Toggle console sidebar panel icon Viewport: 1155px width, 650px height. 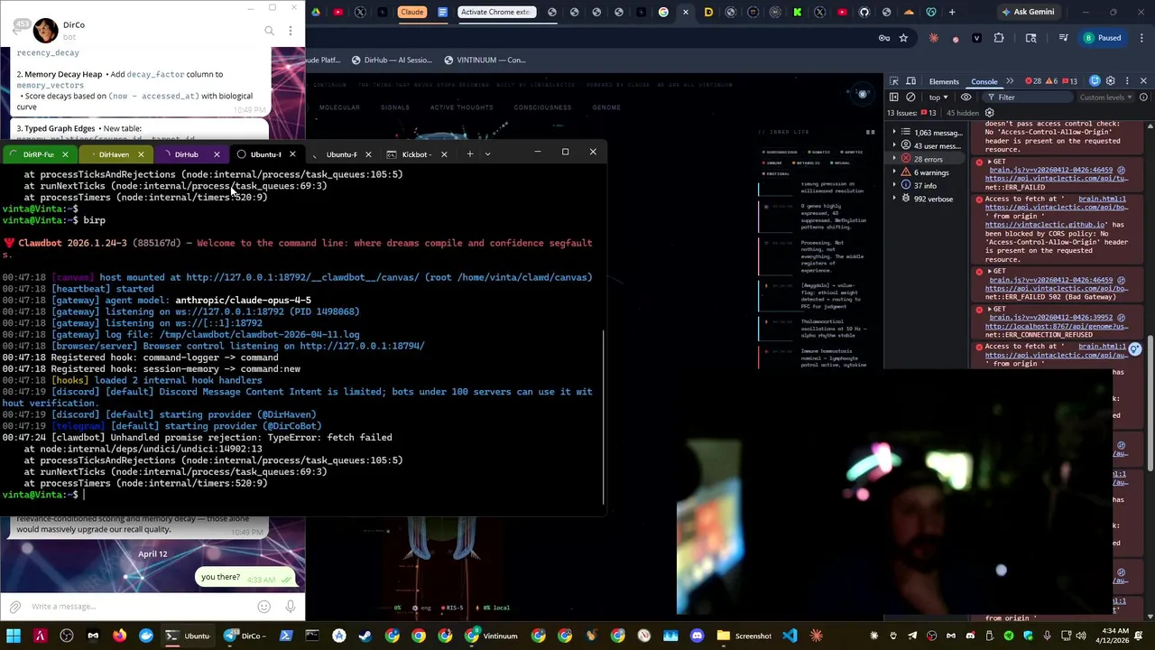click(893, 97)
